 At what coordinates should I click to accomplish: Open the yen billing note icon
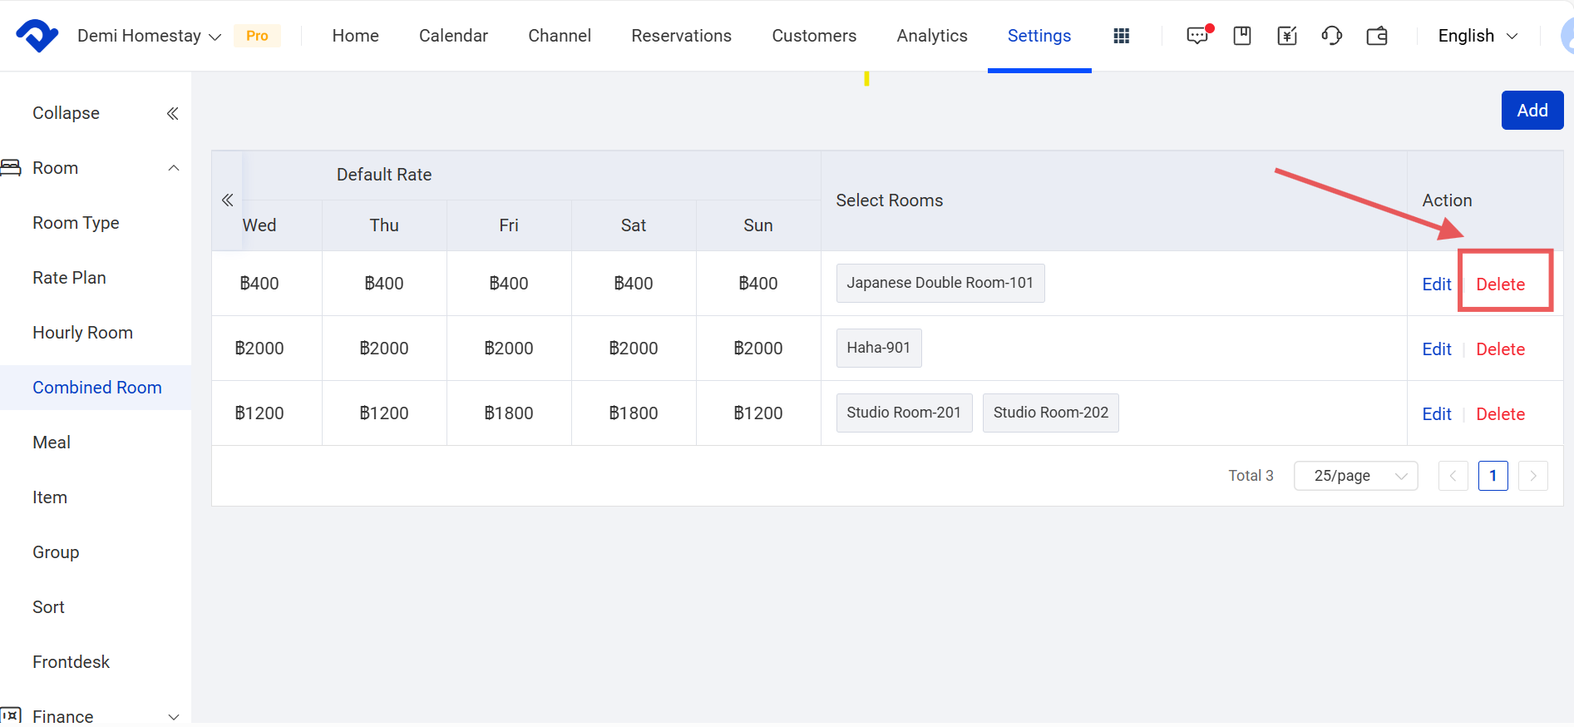coord(1286,36)
